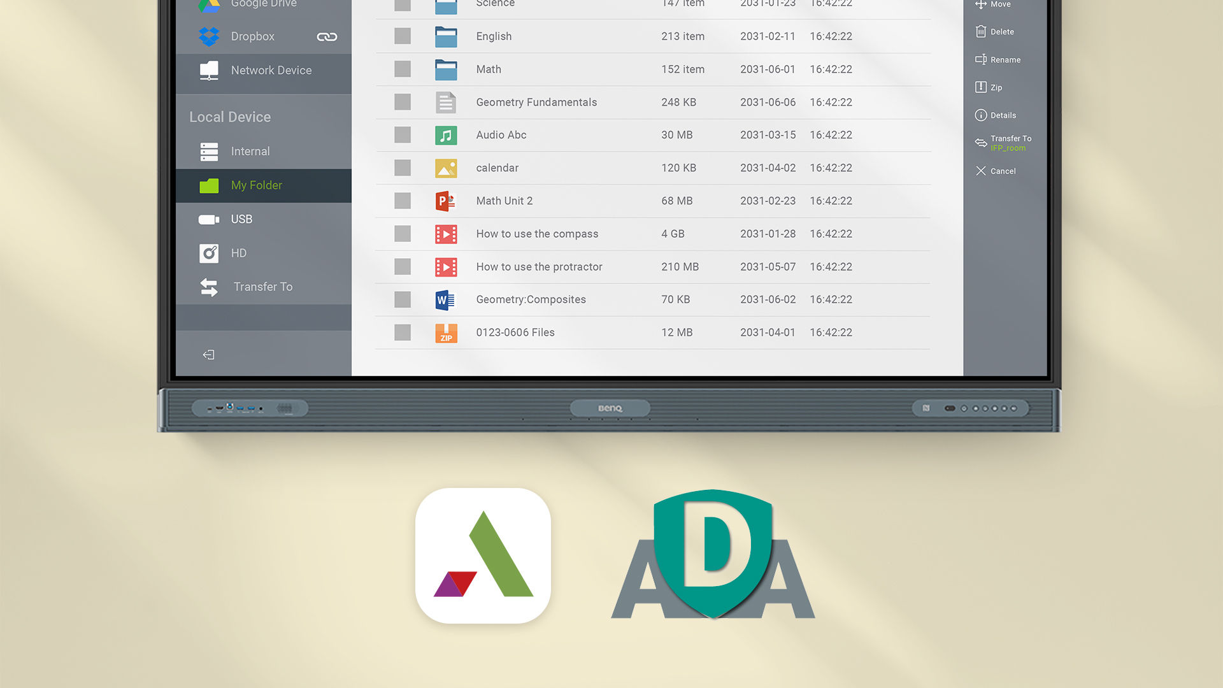
Task: Toggle checkbox for Geometry Fundamentals file
Action: click(x=401, y=102)
